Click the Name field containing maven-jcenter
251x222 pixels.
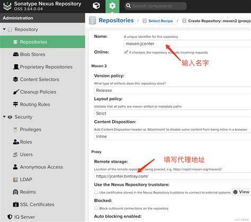point(187,44)
